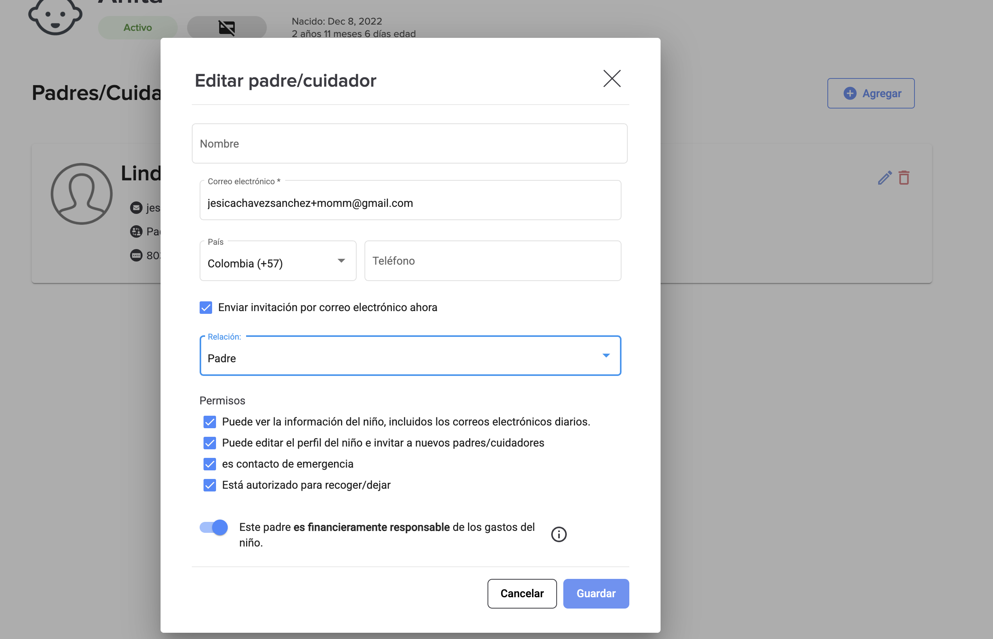Image resolution: width=993 pixels, height=639 pixels.
Task: Click the Nombre input field
Action: 409,144
